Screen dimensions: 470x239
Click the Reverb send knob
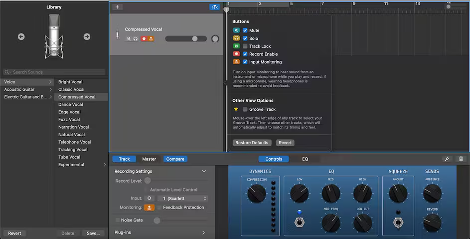[432, 223]
